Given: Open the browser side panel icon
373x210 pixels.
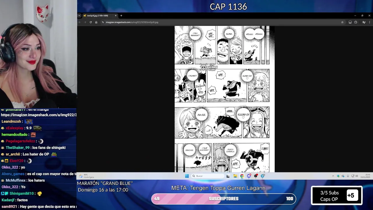Looking at the screenshot, I should [x=350, y=22].
